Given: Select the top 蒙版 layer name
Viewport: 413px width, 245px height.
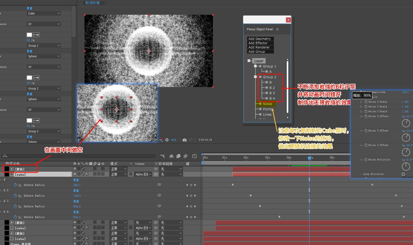Looking at the screenshot, I should [20, 169].
